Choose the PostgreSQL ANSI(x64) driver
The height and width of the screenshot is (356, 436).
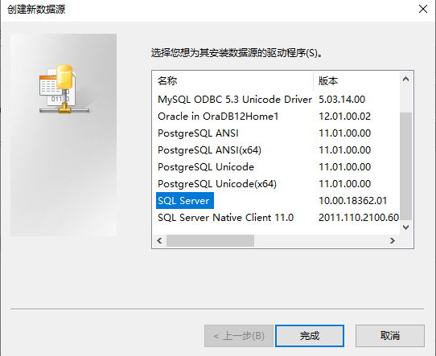pos(209,150)
